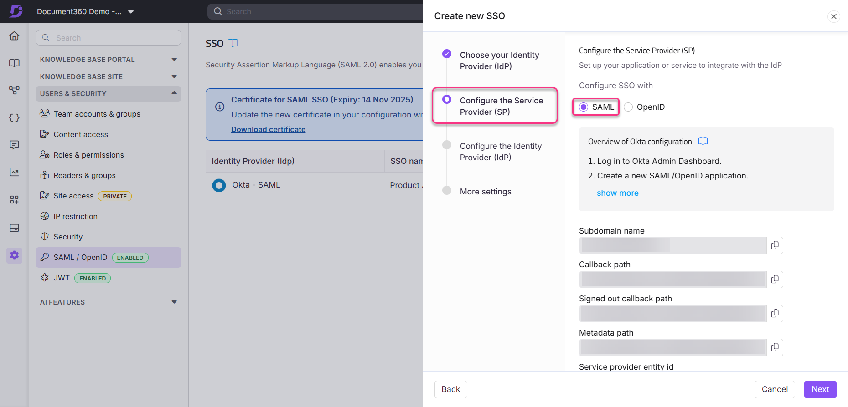Open Okta configuration help book icon

pyautogui.click(x=703, y=142)
